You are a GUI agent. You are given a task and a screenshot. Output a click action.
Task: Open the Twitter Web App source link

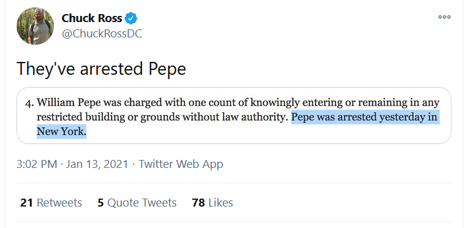[181, 164]
